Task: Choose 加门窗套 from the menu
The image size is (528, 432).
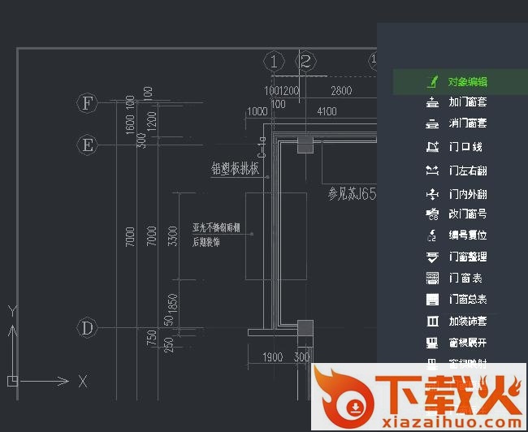Action: tap(467, 102)
